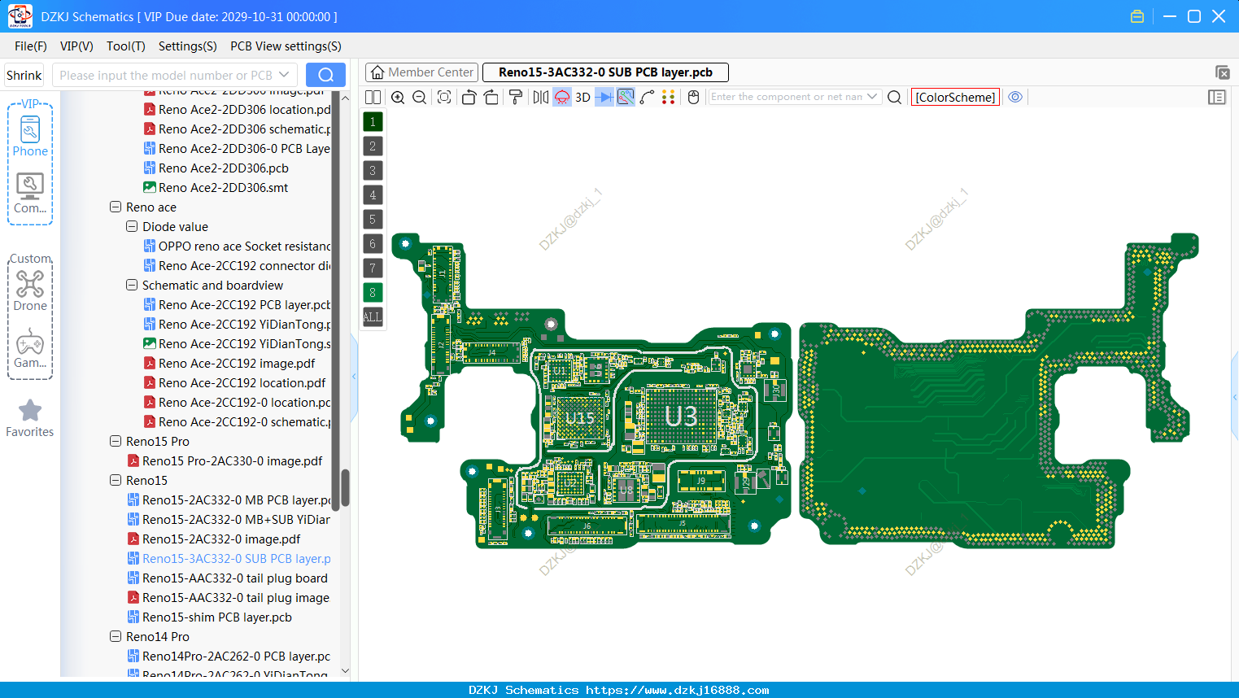Click the briefcase icon in title bar

pyautogui.click(x=1137, y=16)
